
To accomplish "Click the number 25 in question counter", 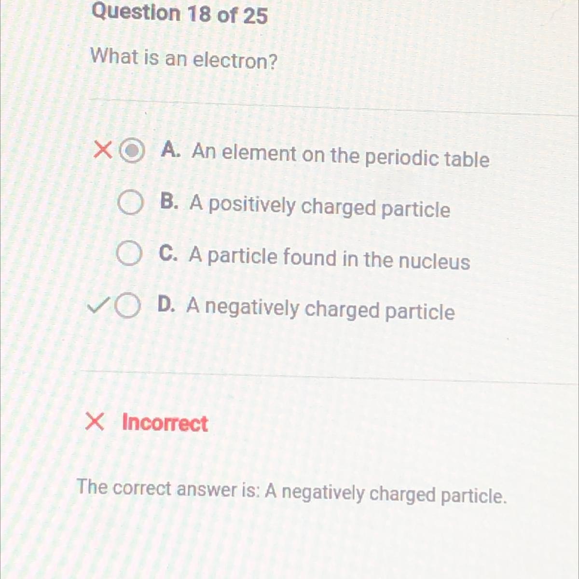I will click(x=255, y=16).
